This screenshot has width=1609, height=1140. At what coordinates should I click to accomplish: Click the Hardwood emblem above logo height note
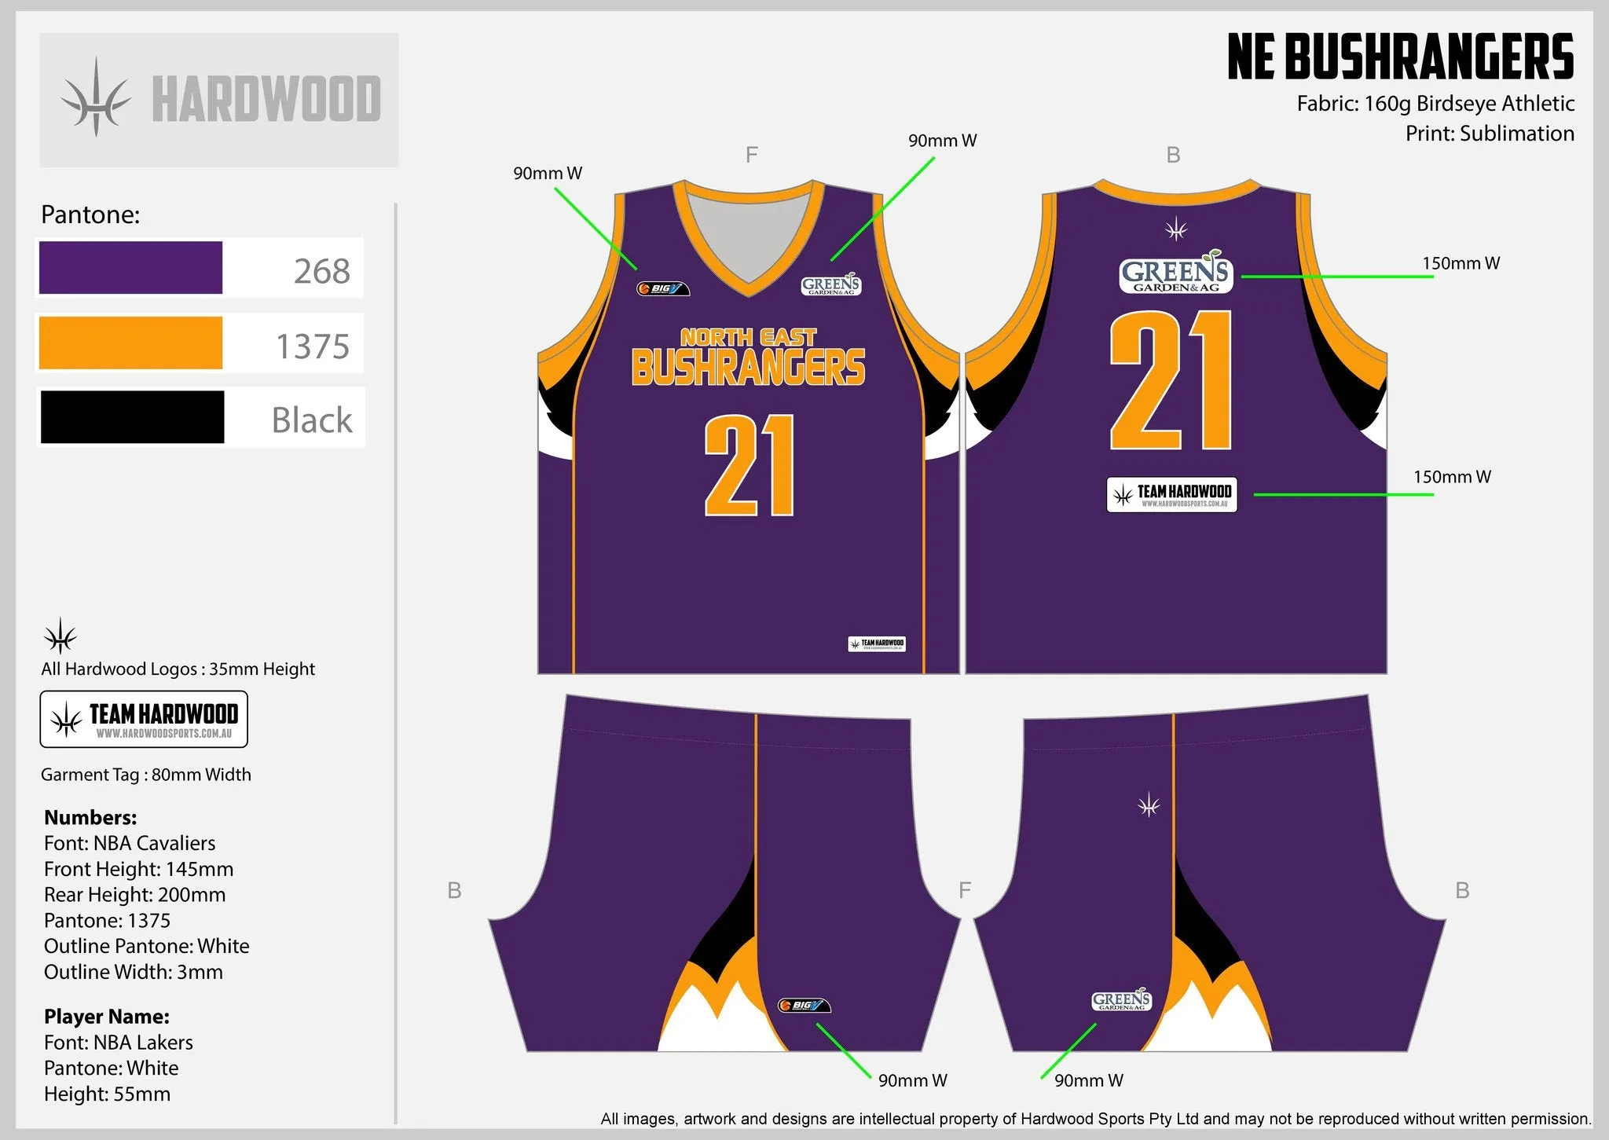pyautogui.click(x=60, y=636)
